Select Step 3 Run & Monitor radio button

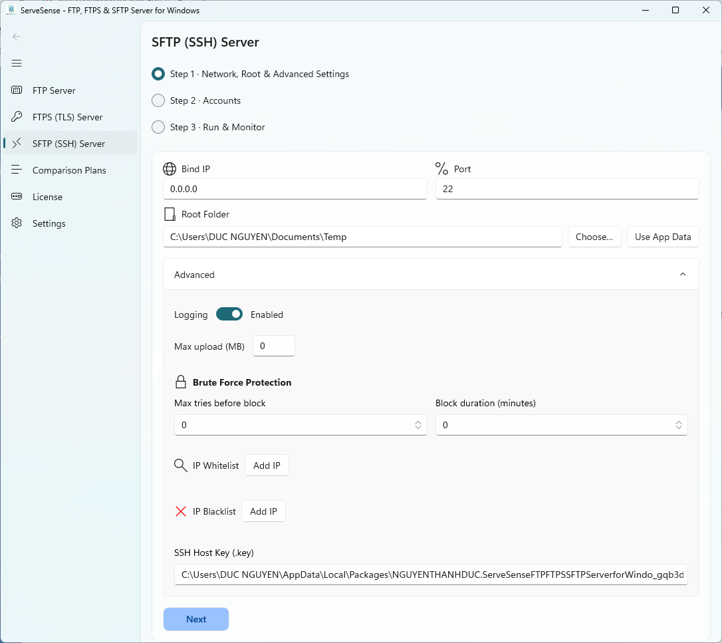158,127
